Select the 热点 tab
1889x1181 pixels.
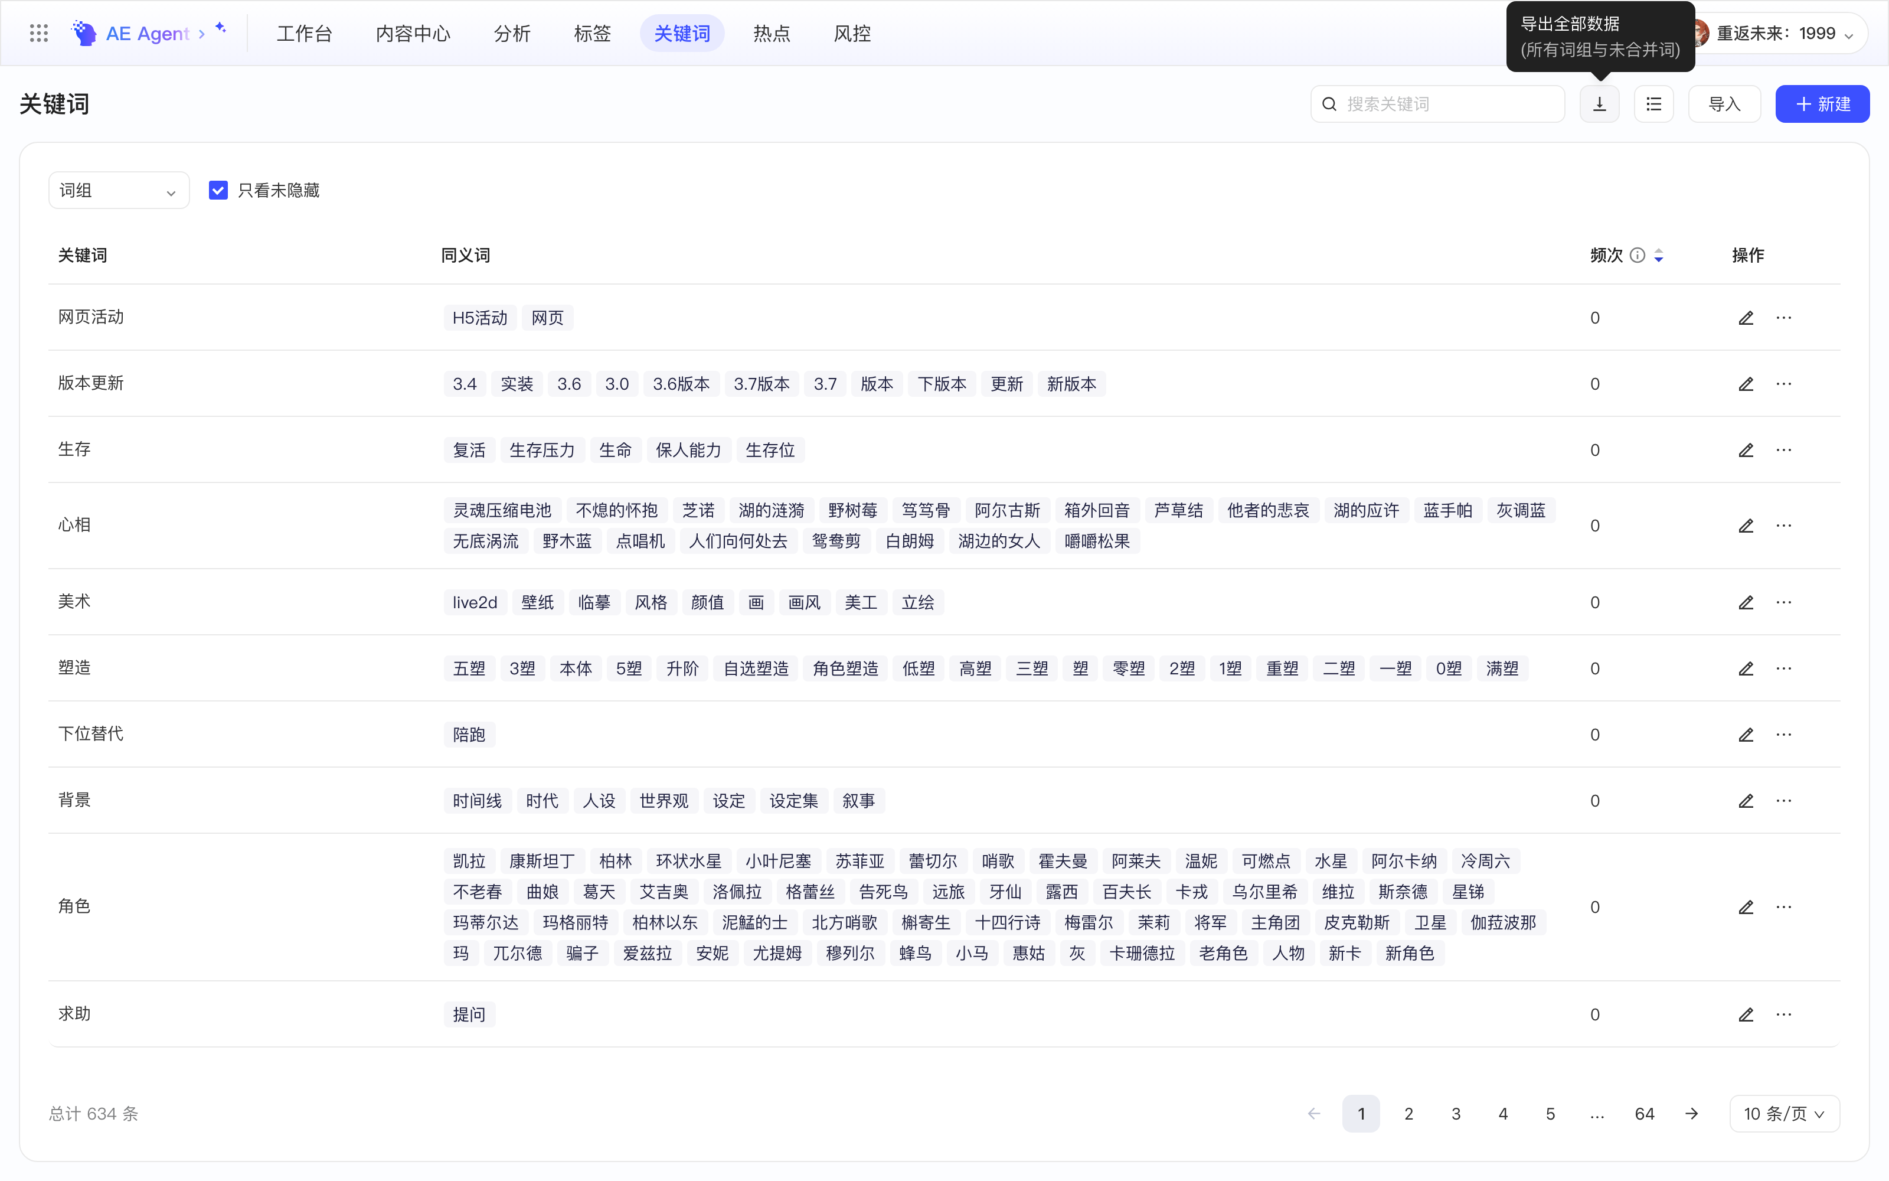tap(771, 34)
